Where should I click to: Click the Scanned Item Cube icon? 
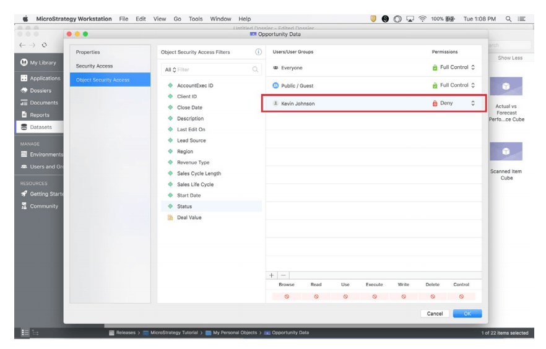(x=505, y=151)
